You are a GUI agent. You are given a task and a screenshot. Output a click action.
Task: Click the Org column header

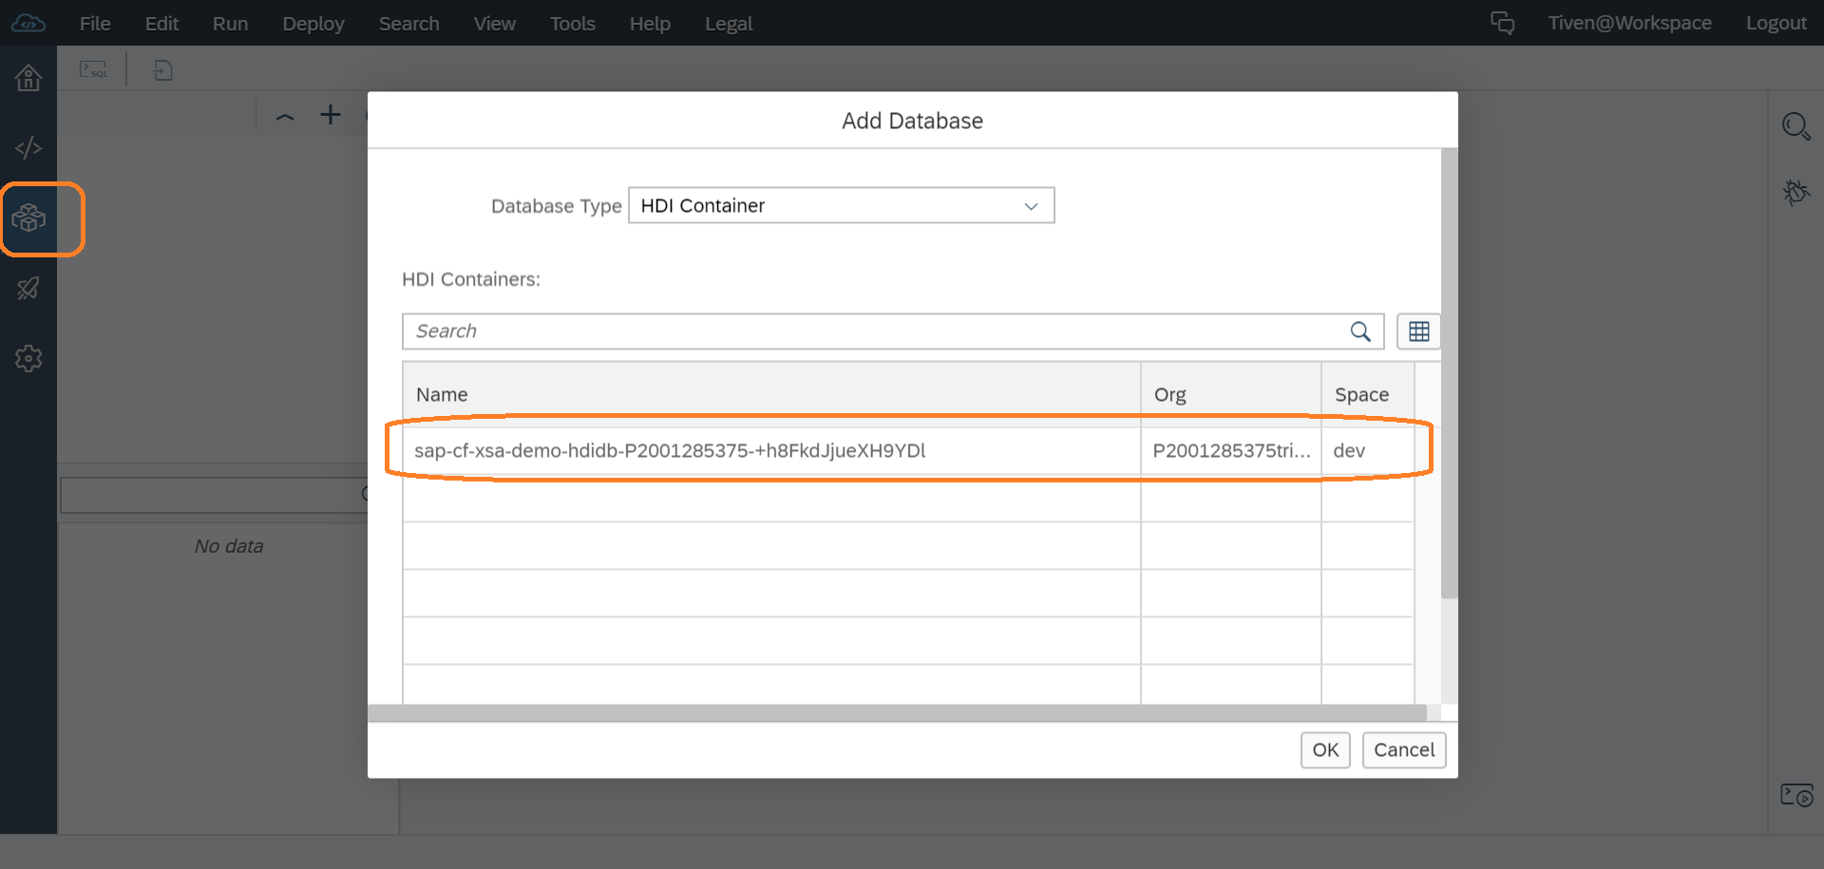click(x=1231, y=394)
